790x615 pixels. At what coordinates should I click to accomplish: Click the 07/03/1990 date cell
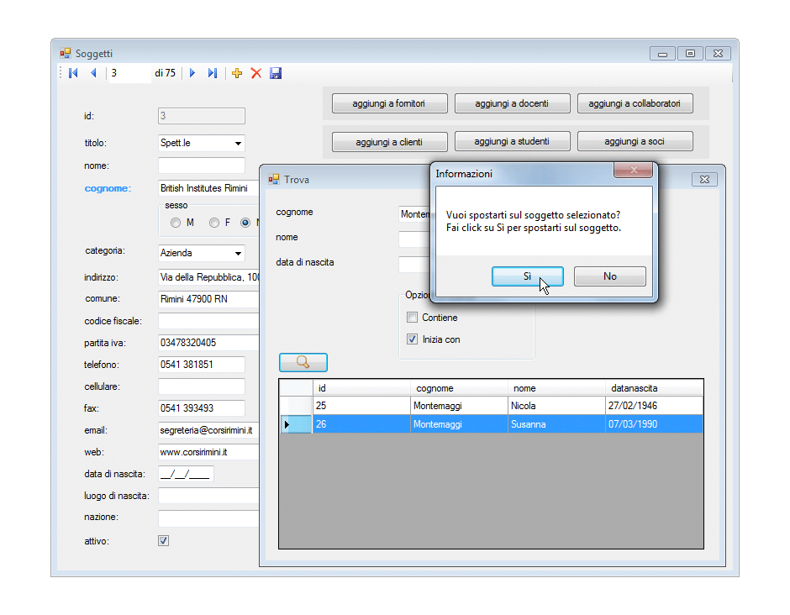[654, 424]
